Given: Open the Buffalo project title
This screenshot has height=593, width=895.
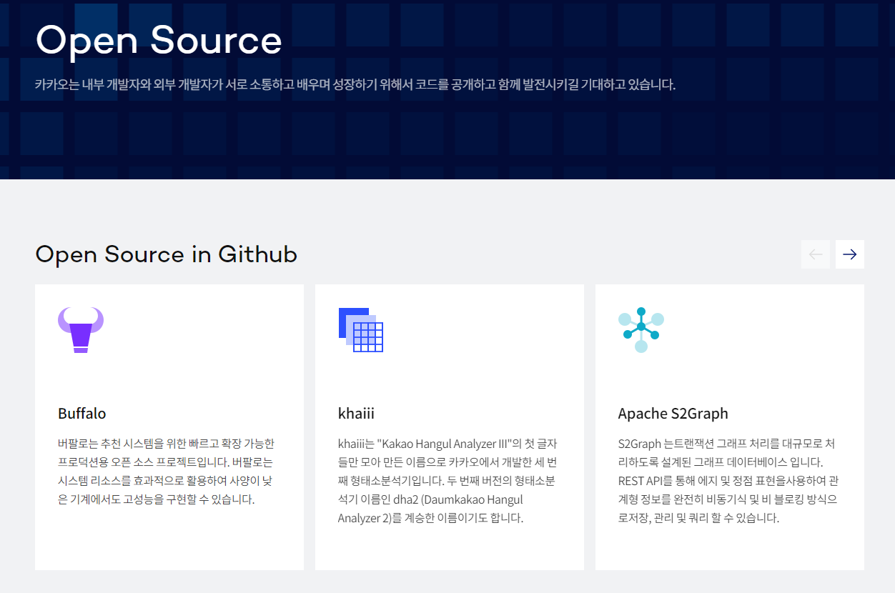Looking at the screenshot, I should [x=82, y=414].
